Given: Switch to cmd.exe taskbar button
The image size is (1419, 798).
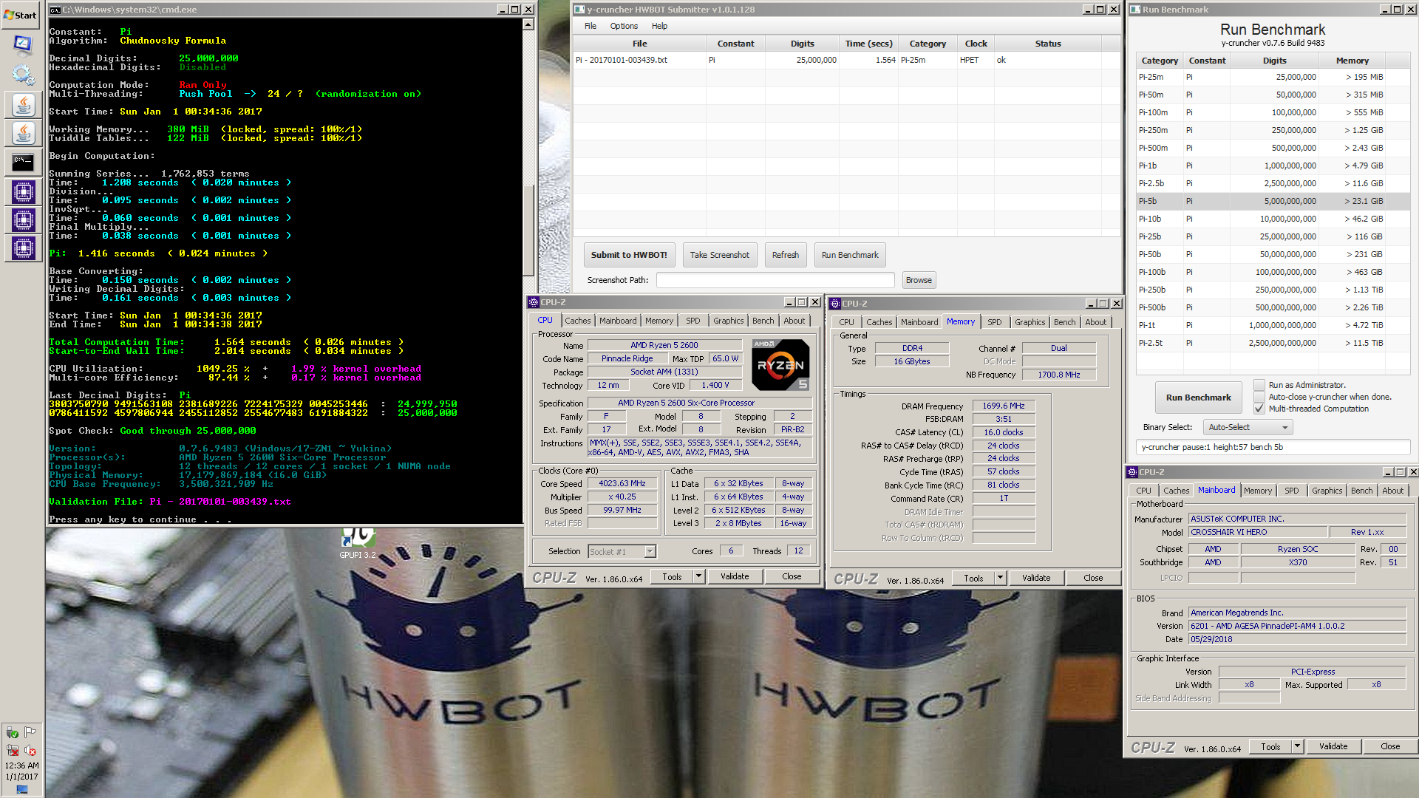Looking at the screenshot, I should click(x=23, y=162).
